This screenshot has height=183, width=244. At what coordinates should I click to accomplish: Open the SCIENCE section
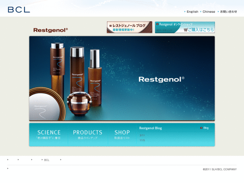(49, 135)
